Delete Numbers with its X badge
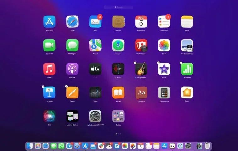Image resolution: width=238 pixels, height=151 pixels. tap(181, 63)
